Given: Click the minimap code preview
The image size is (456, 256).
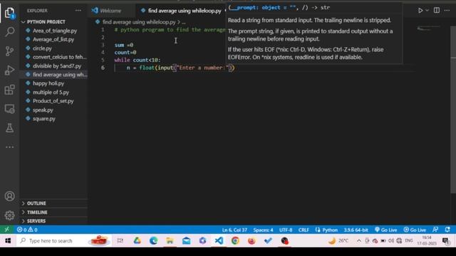Looking at the screenshot, I should coord(428,28).
